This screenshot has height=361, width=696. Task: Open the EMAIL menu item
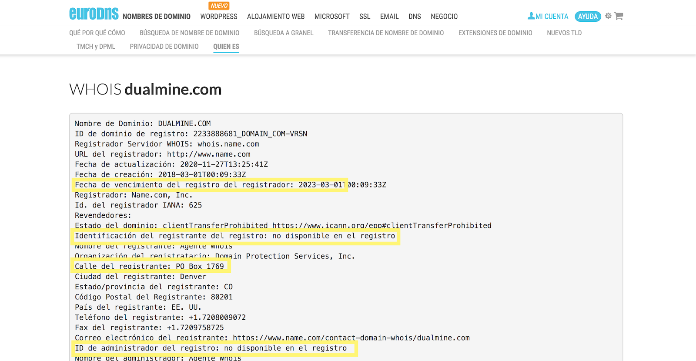(x=389, y=17)
